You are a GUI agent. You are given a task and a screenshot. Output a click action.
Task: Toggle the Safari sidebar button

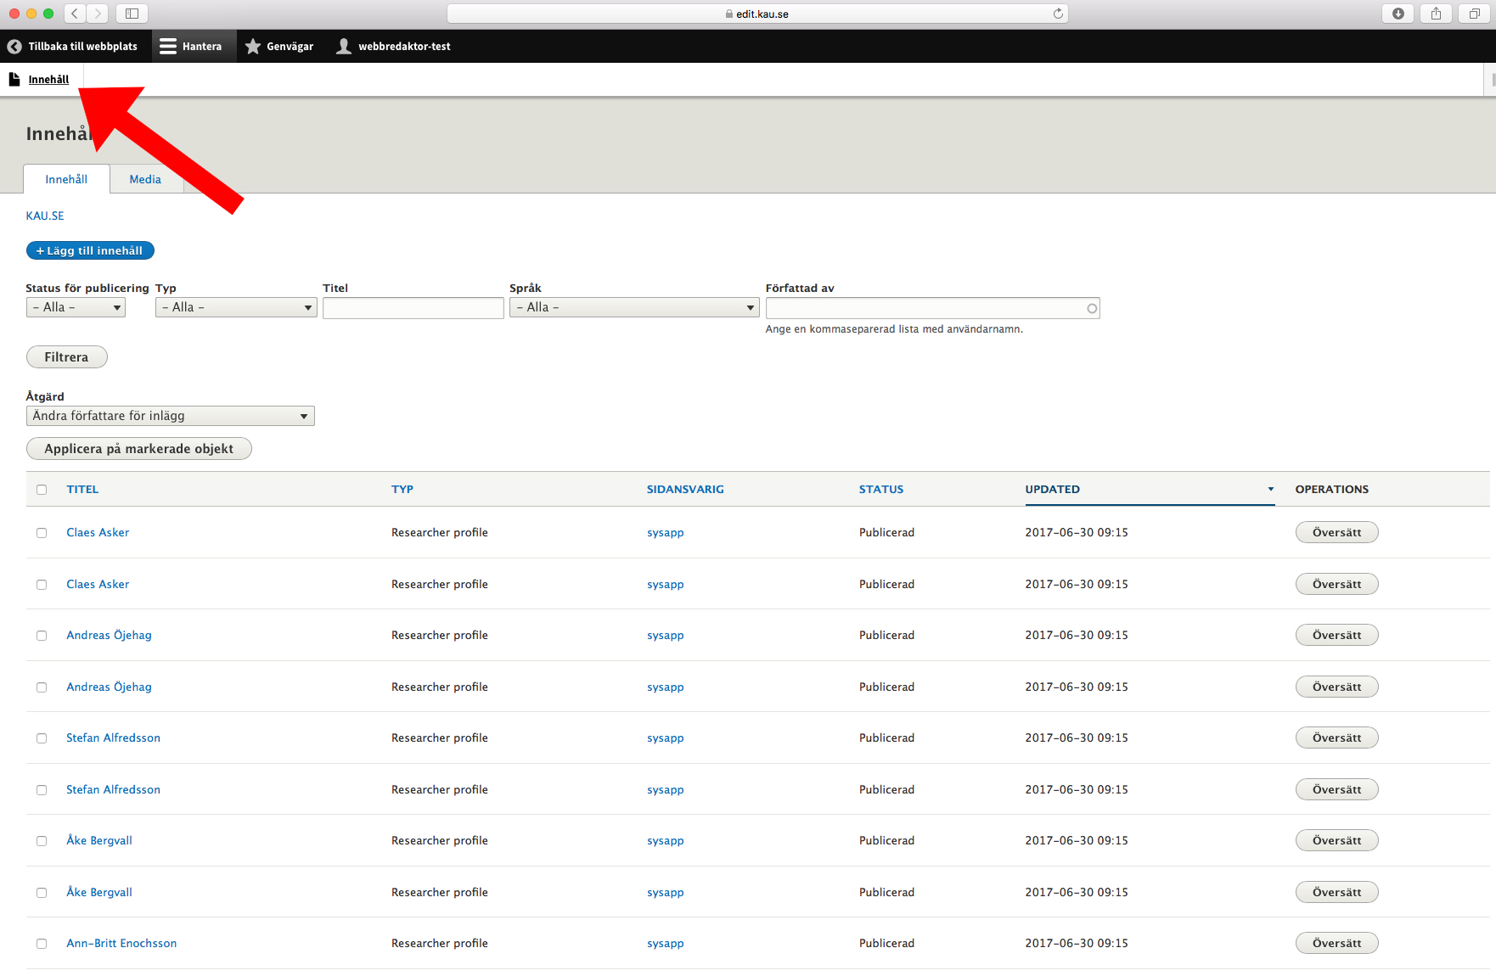click(x=132, y=13)
